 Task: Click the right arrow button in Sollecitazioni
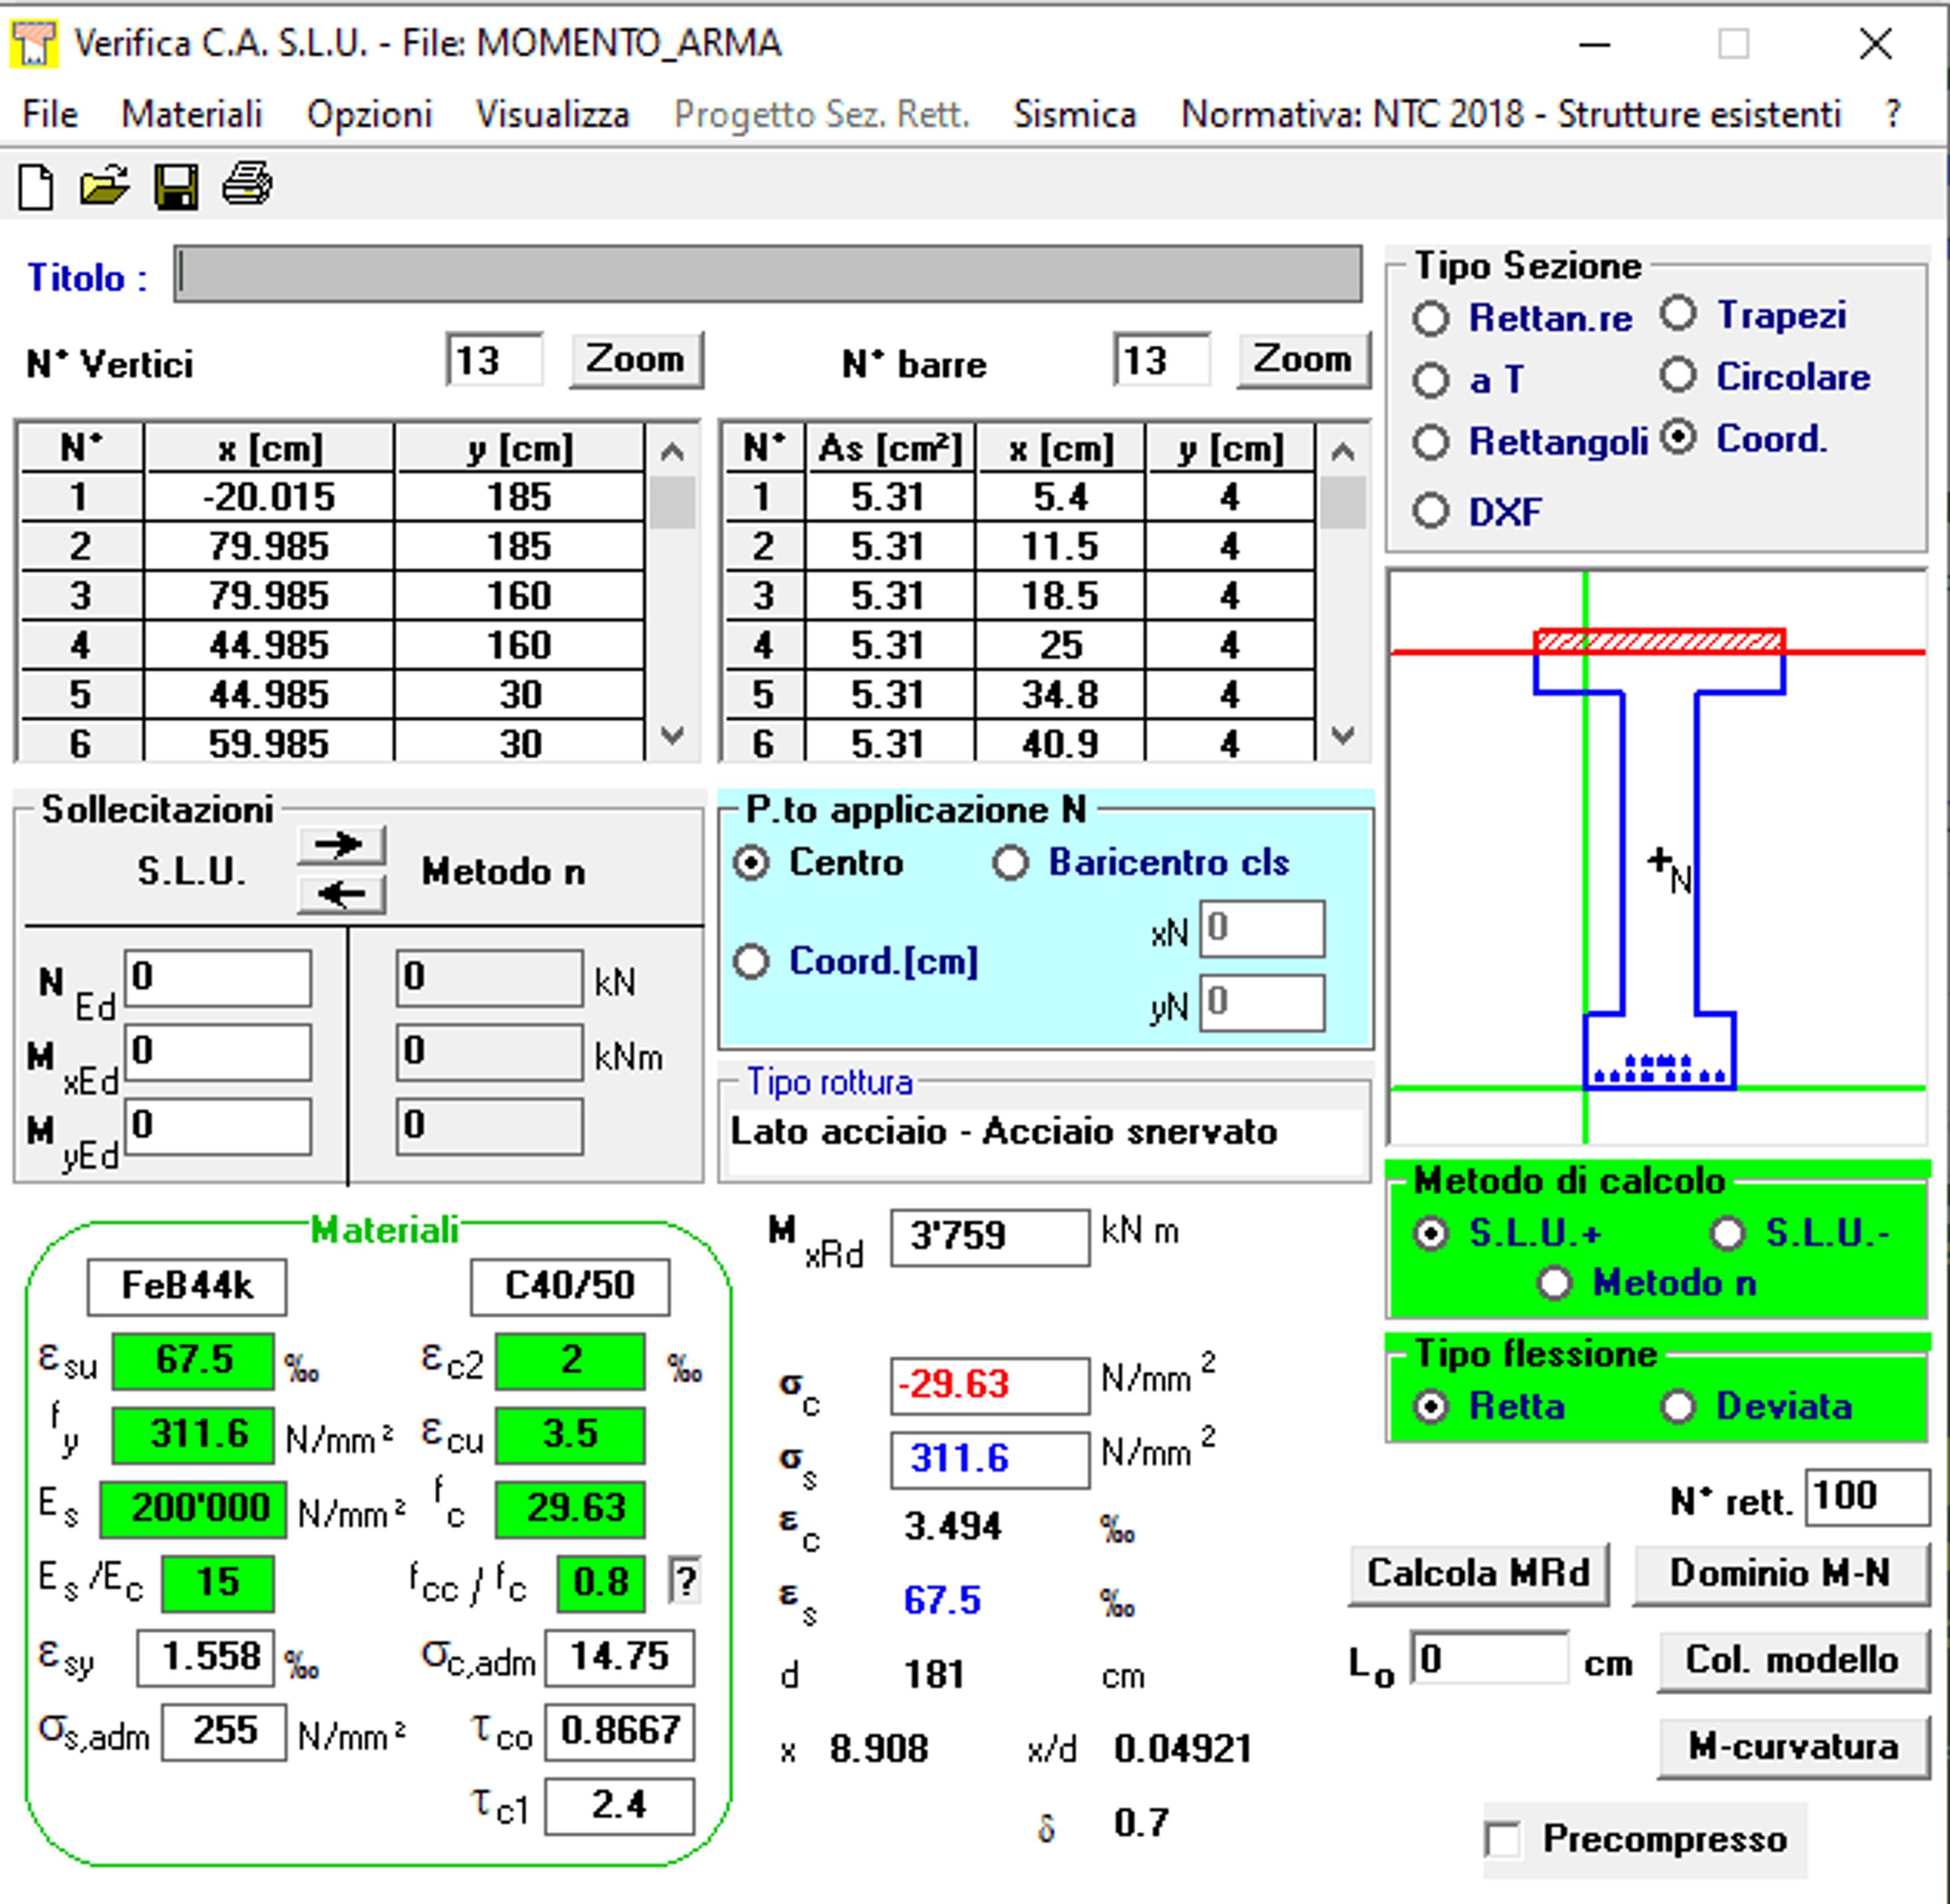[341, 846]
